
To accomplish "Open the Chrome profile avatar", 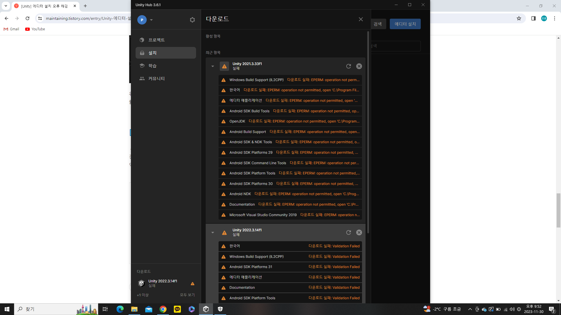I will 544,18.
